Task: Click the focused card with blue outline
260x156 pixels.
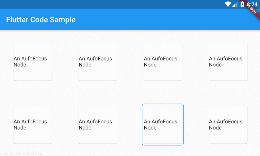Action: click(163, 124)
